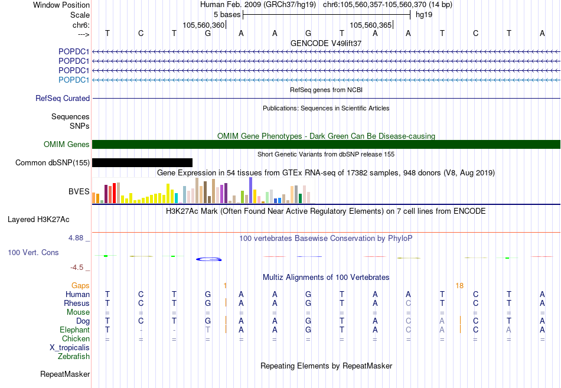
Task: Click the Repeating Elements by RepeatMasker title
Action: pos(326,366)
